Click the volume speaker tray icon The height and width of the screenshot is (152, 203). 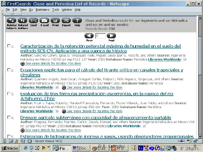tap(135, 148)
